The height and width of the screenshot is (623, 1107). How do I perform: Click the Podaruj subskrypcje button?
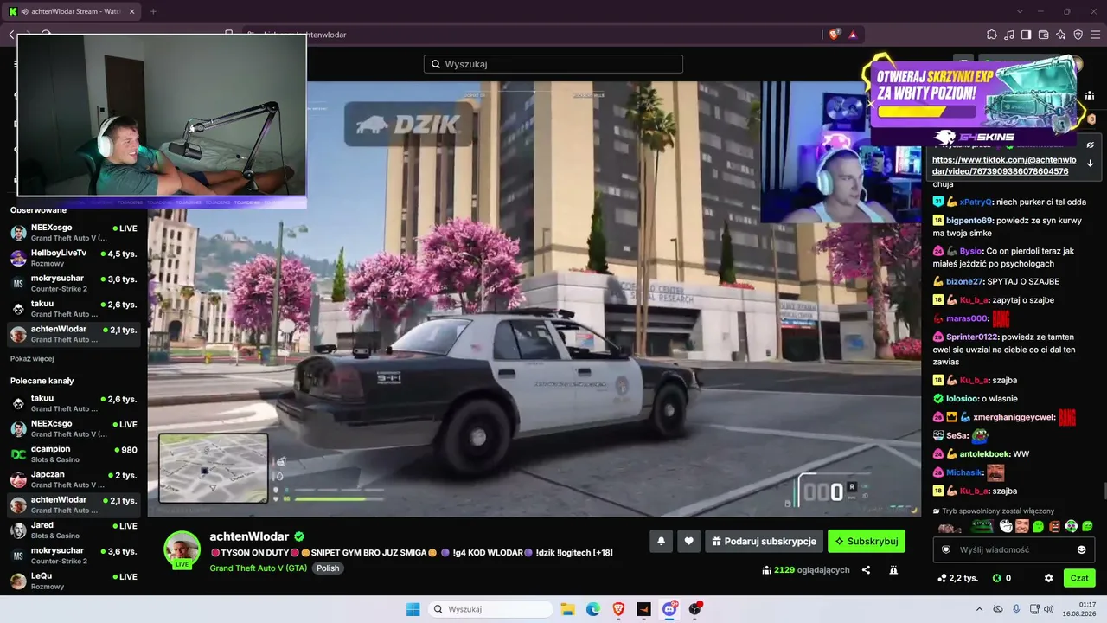coord(764,542)
